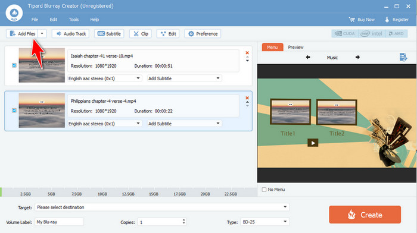Open the Target destination dropdown

[x=162, y=207]
